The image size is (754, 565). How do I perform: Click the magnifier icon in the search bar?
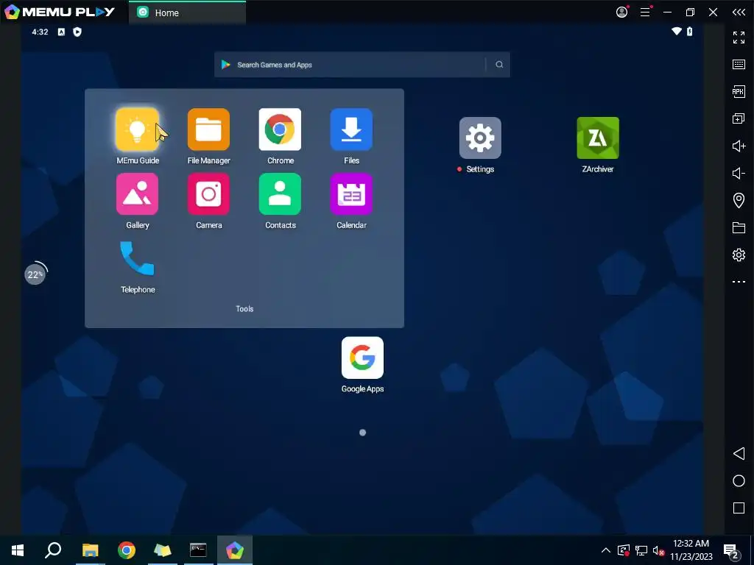[x=499, y=65]
